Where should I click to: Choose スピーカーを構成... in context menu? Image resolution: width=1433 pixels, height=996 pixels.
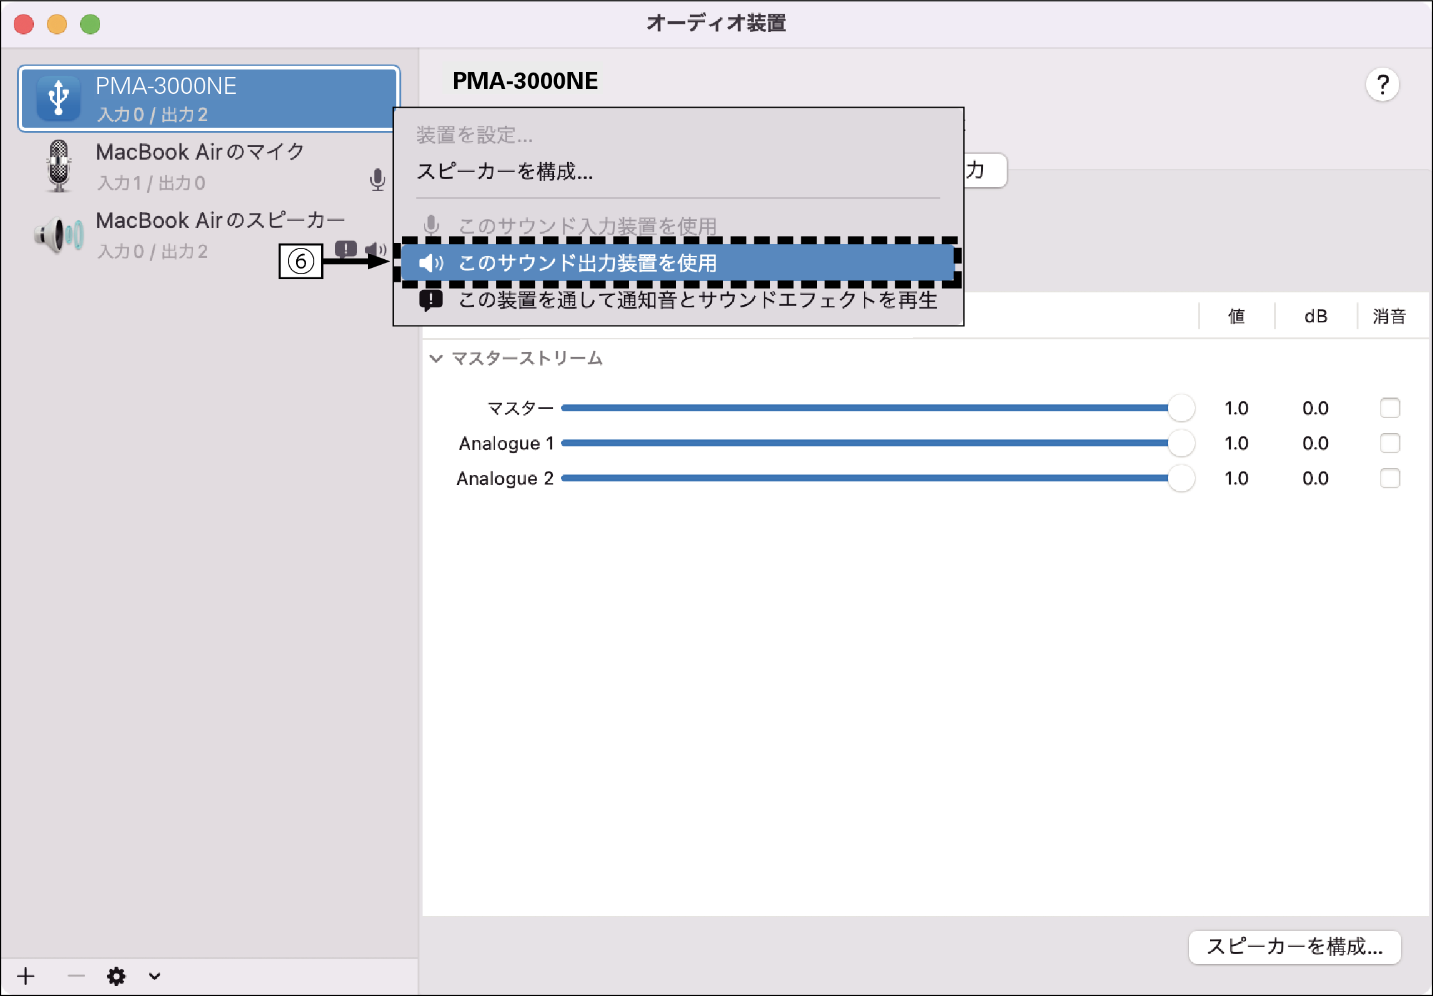pos(505,171)
